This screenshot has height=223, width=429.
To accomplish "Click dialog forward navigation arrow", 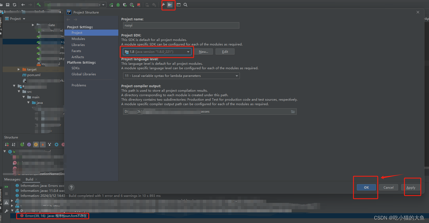I will [x=76, y=20].
